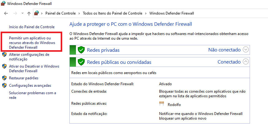Open Ativar ou Desativar o Windows Defender Firewall
The image size is (268, 132).
tap(34, 68)
